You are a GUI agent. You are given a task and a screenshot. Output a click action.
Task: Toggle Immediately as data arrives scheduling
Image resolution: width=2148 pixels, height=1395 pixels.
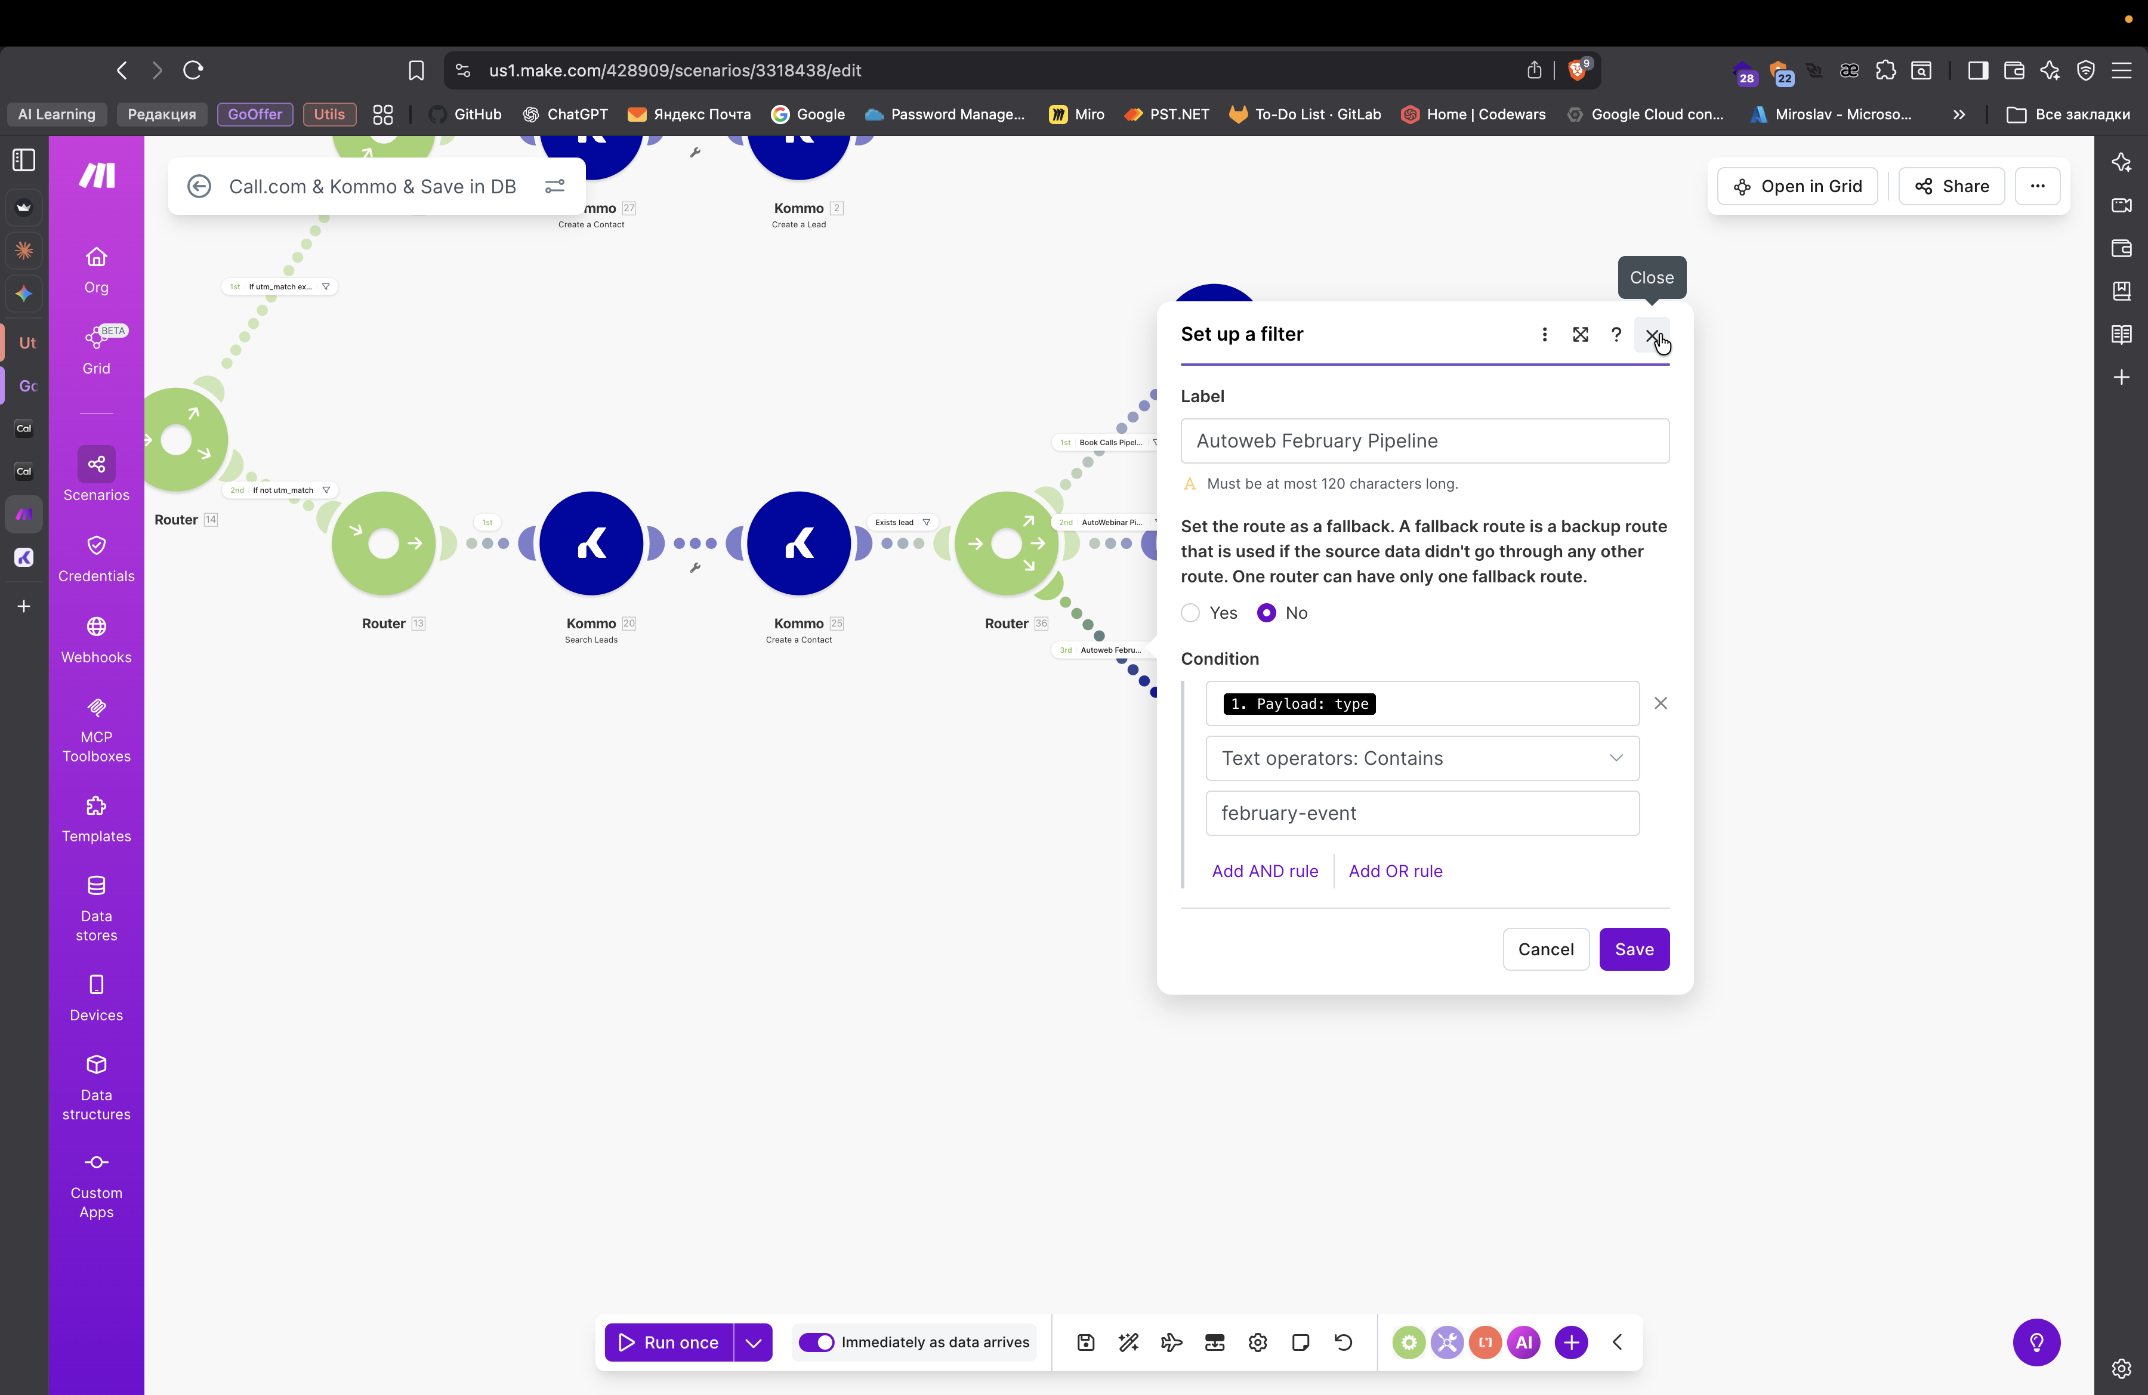817,1342
